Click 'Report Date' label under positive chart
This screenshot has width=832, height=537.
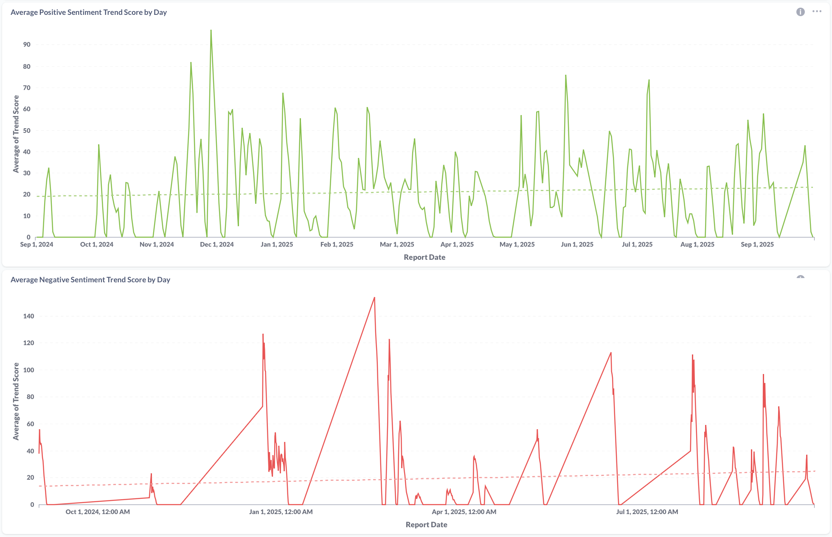(x=424, y=257)
